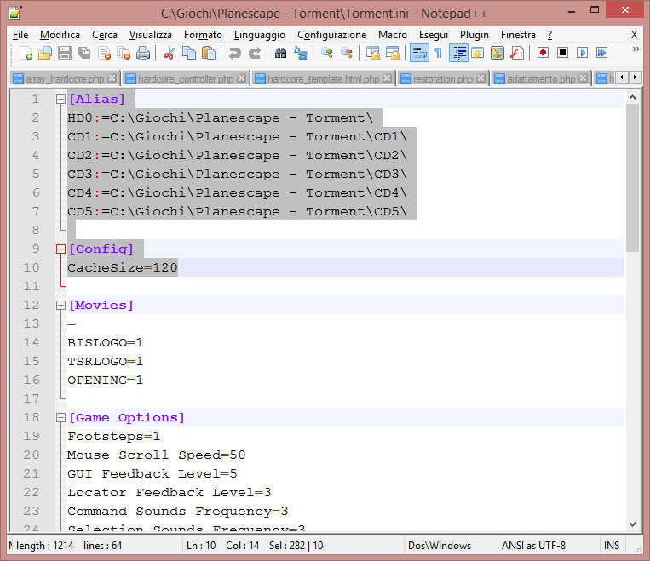The image size is (650, 561).
Task: Start macro recording with red circle
Action: pyautogui.click(x=543, y=53)
